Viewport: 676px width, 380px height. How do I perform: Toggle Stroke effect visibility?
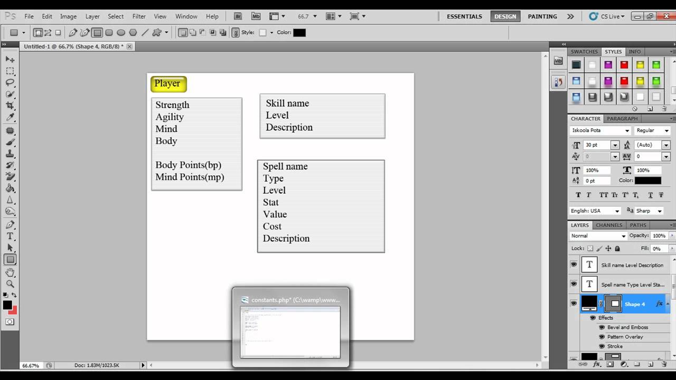point(602,346)
